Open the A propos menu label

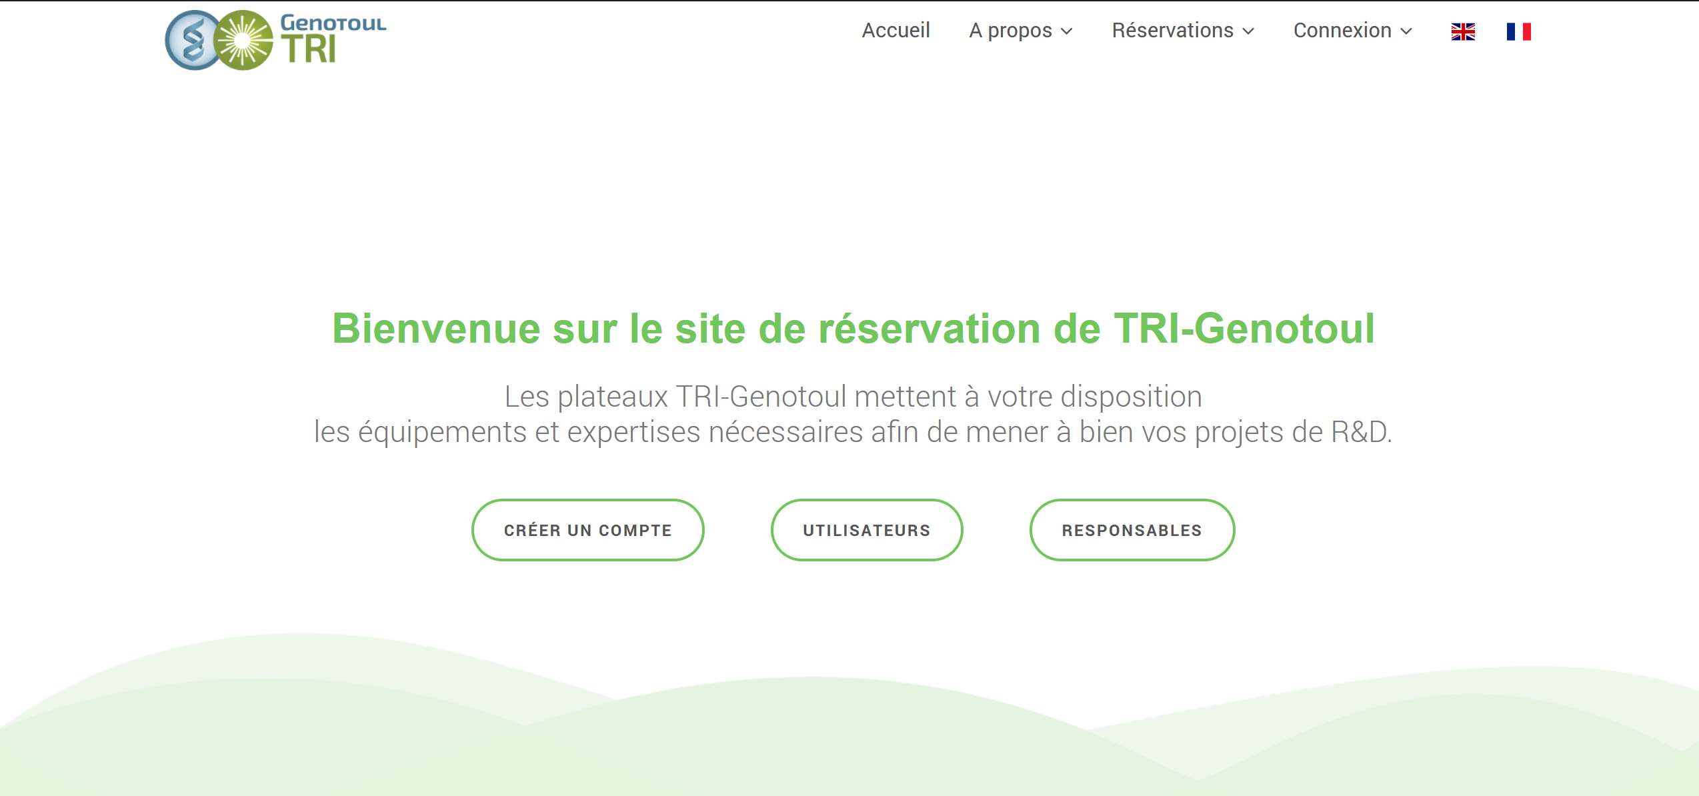click(1010, 31)
